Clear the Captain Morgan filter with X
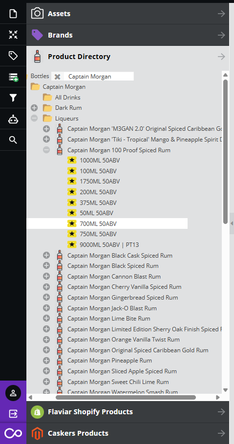 click(x=57, y=77)
